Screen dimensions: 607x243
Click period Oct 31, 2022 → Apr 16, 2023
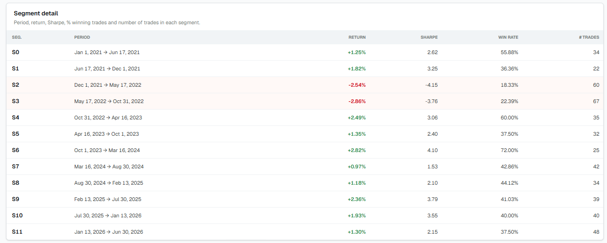coord(108,118)
